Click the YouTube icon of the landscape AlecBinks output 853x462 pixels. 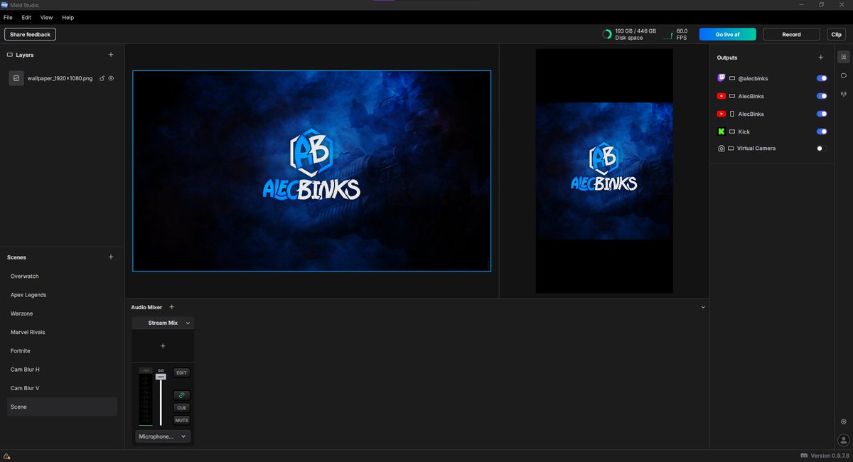(721, 96)
